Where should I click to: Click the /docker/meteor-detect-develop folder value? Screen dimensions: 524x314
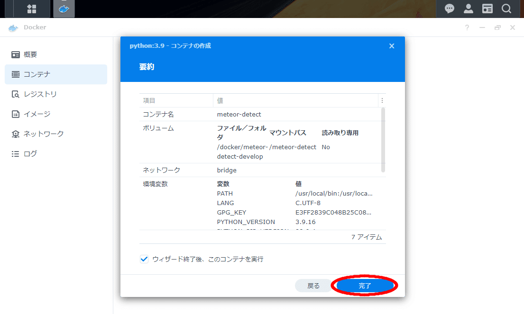click(242, 152)
